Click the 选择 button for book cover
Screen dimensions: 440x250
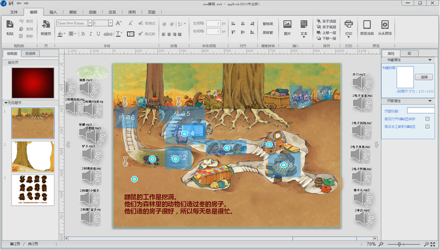[x=423, y=77]
